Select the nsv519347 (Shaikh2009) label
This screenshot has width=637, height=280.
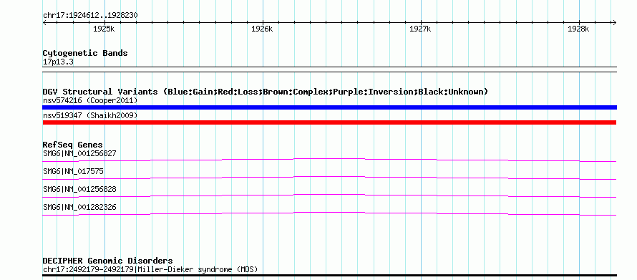click(x=90, y=115)
